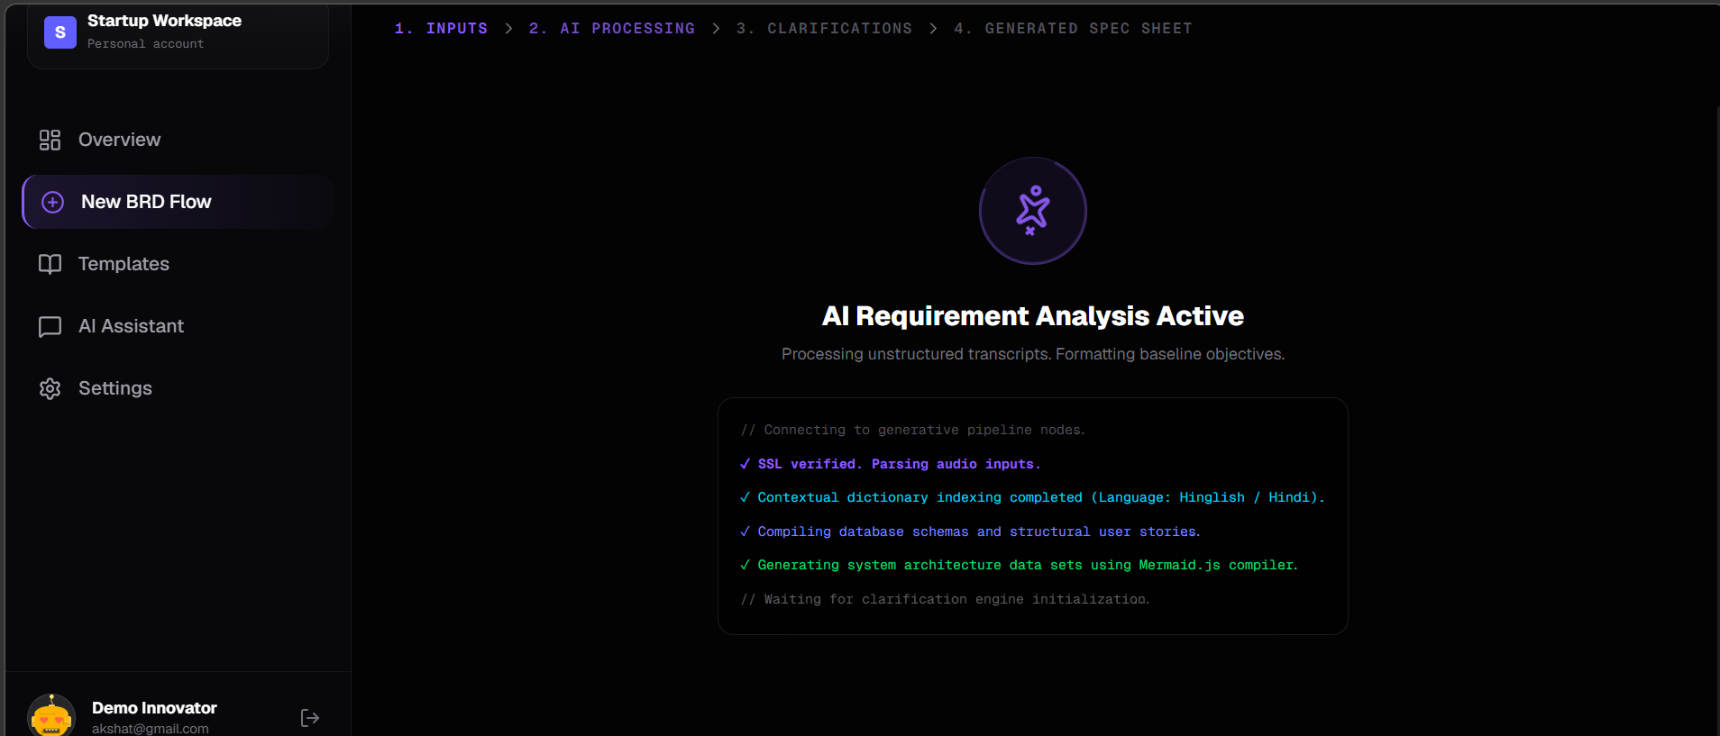
Task: Click checkmark beside Generating system architecture
Action: (x=745, y=565)
